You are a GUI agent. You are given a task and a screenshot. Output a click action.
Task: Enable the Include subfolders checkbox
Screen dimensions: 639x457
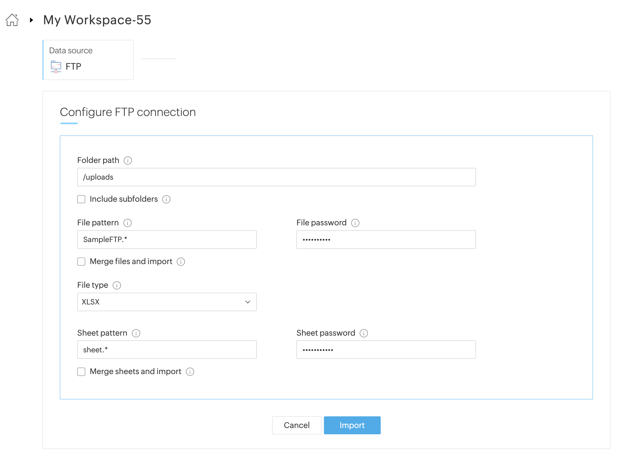click(x=81, y=199)
